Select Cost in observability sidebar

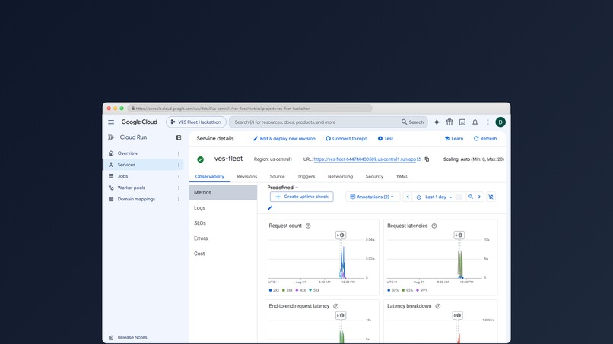[x=223, y=254]
